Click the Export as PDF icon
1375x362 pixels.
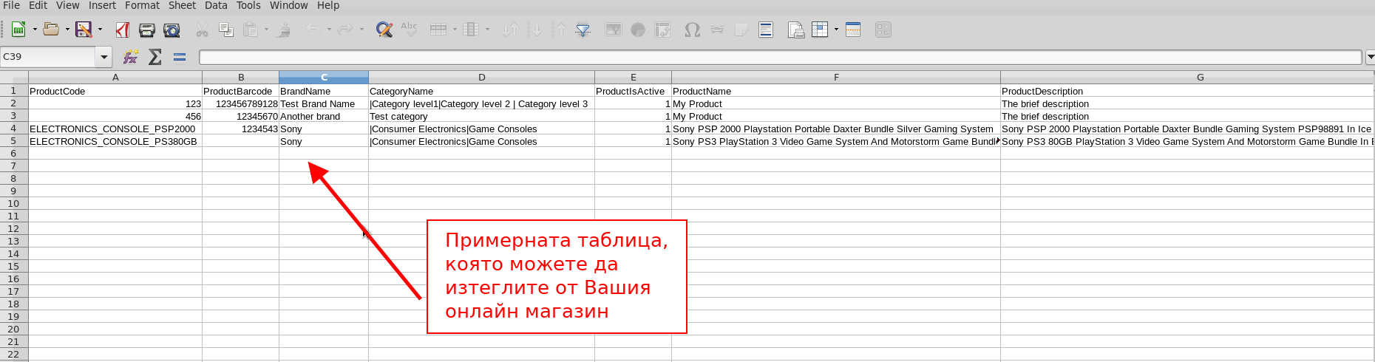click(123, 30)
